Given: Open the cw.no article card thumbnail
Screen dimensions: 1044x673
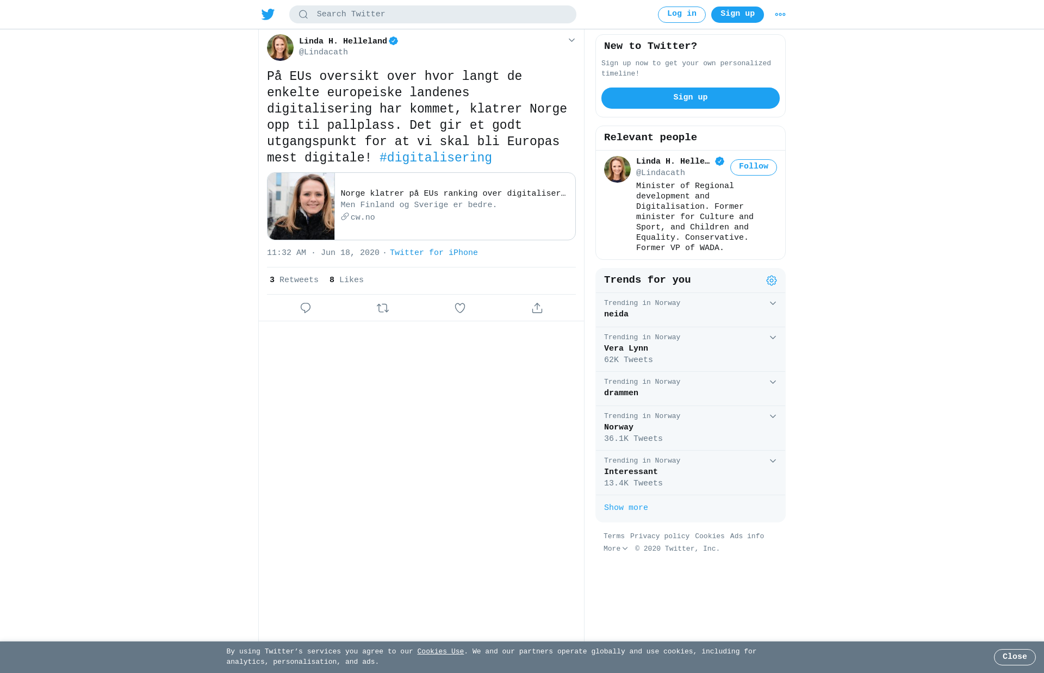Looking at the screenshot, I should tap(301, 207).
